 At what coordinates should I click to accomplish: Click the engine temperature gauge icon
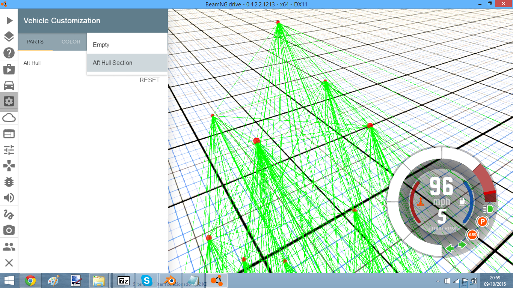pos(421,202)
